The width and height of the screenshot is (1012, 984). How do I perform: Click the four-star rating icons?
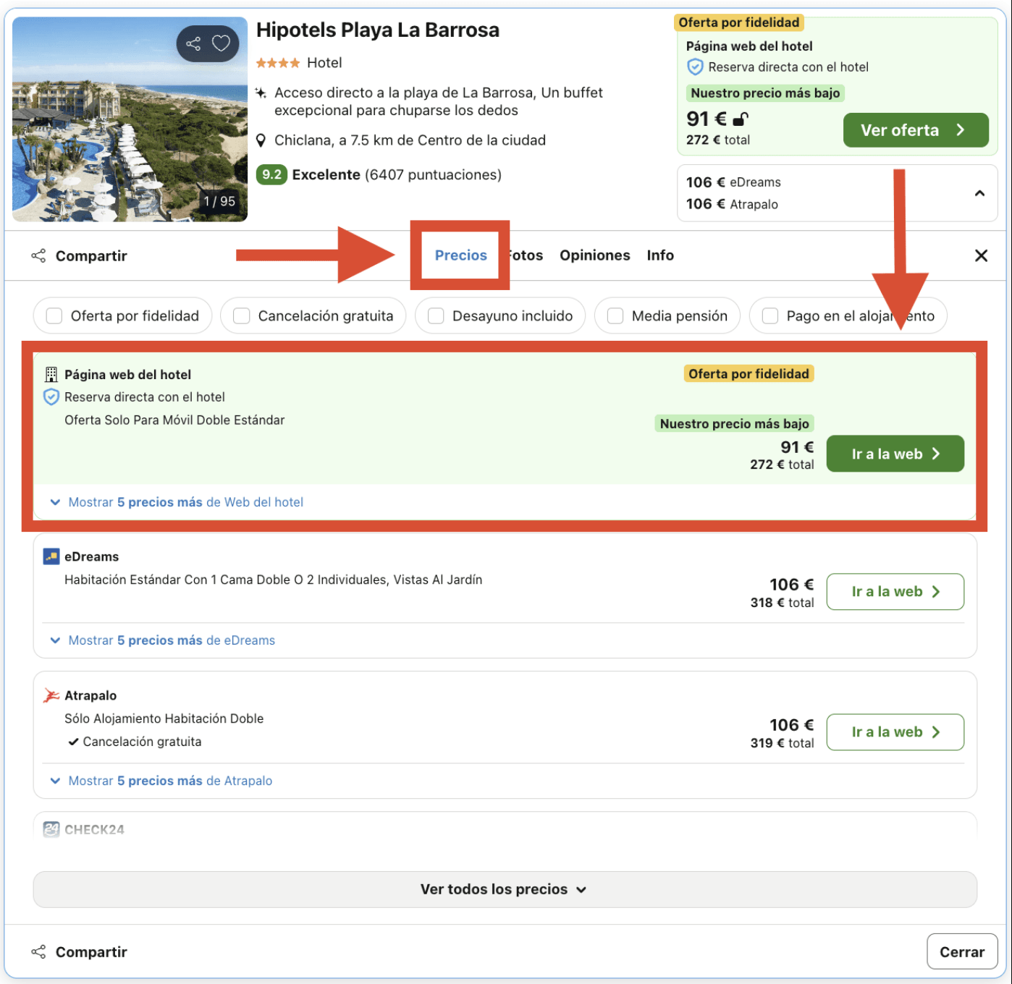pyautogui.click(x=278, y=63)
